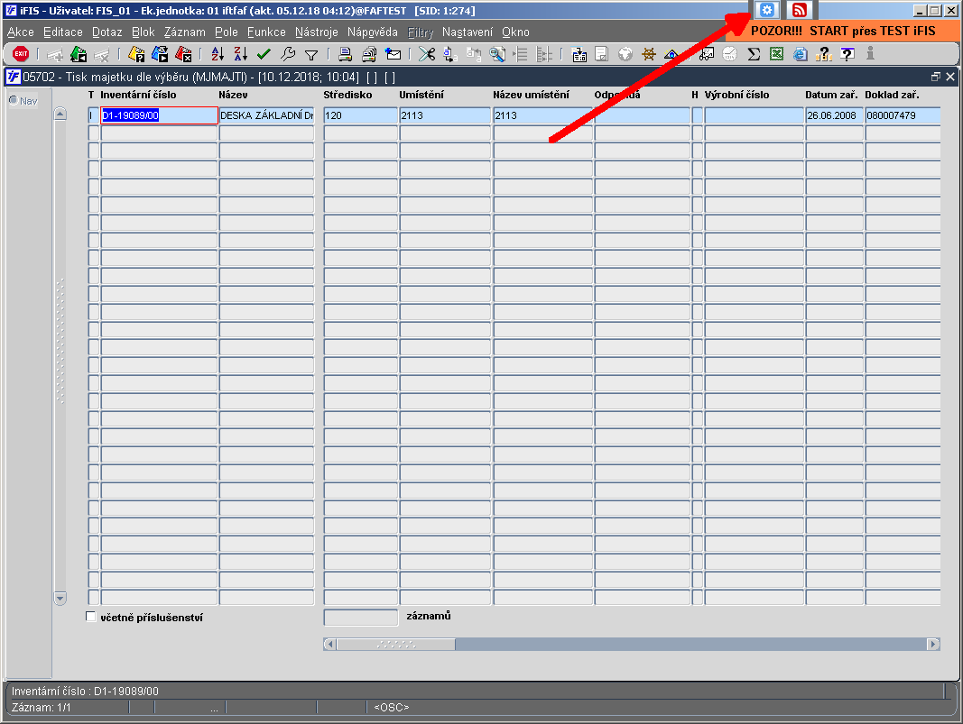Sort ascending with the A-Z toolbar icon
Image resolution: width=963 pixels, height=724 pixels.
(x=218, y=54)
